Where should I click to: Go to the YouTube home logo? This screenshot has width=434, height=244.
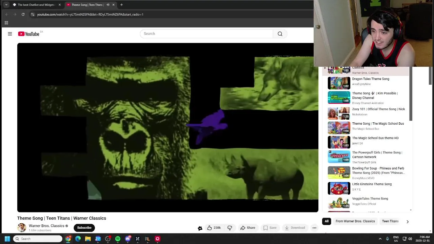pyautogui.click(x=28, y=34)
